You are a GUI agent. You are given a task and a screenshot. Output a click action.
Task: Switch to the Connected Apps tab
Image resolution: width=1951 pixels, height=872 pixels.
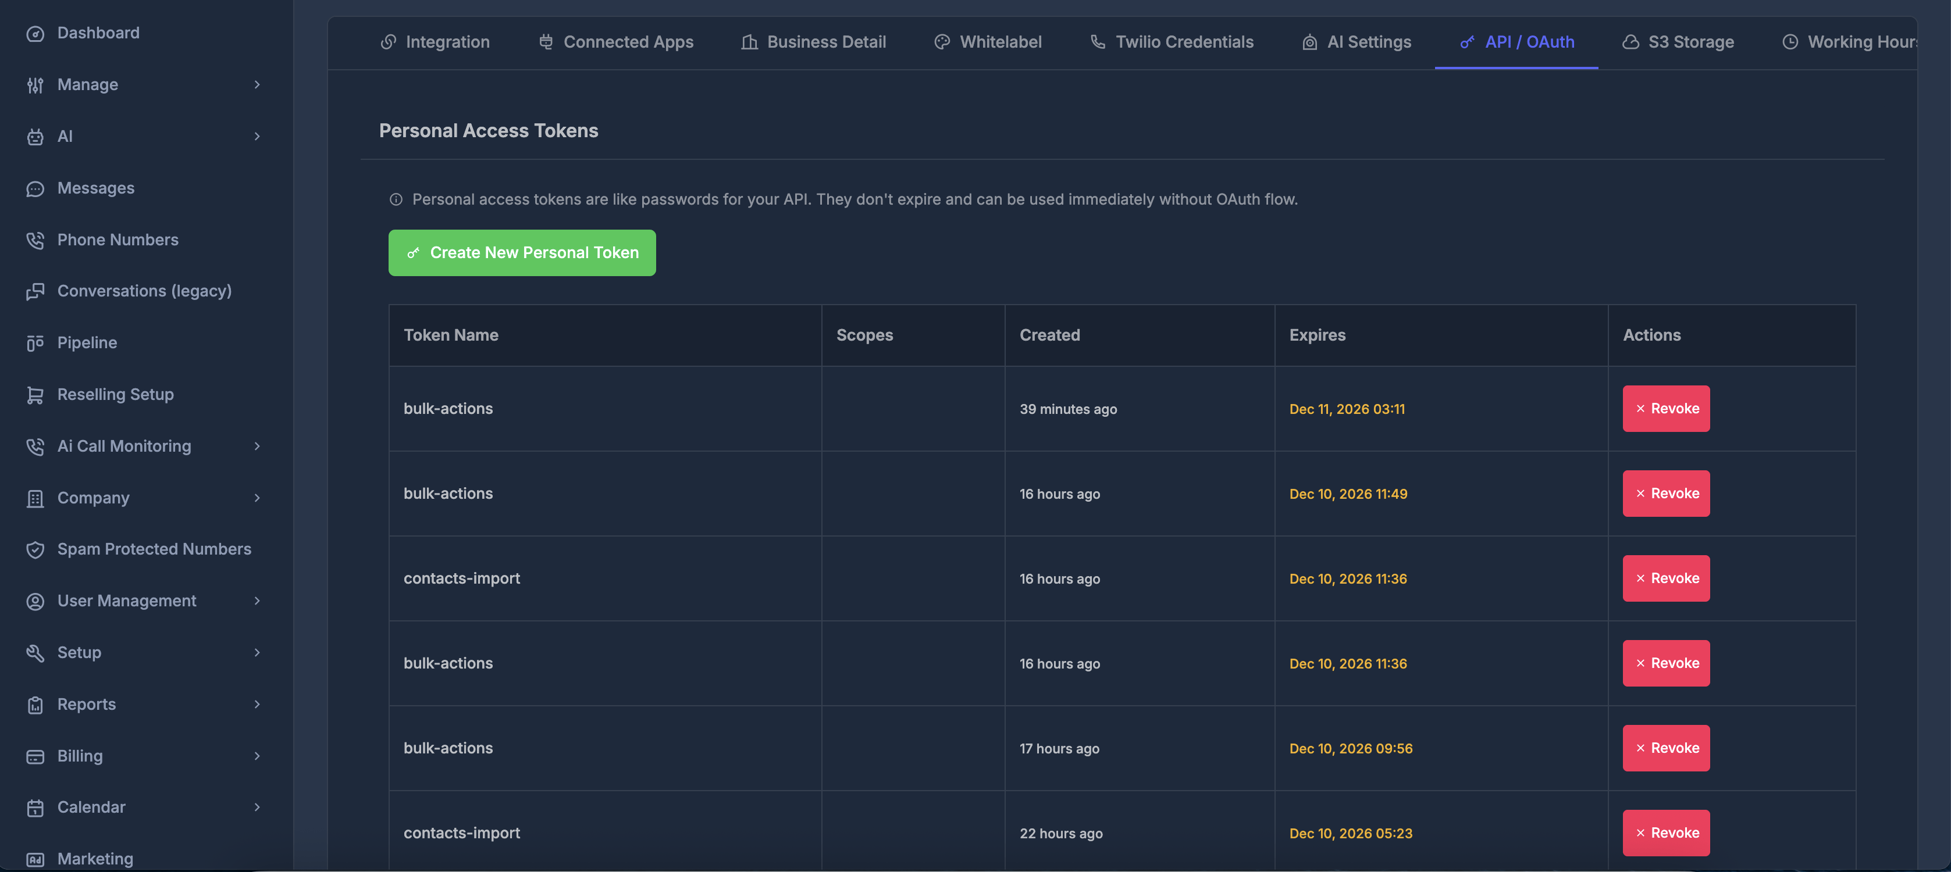point(616,42)
